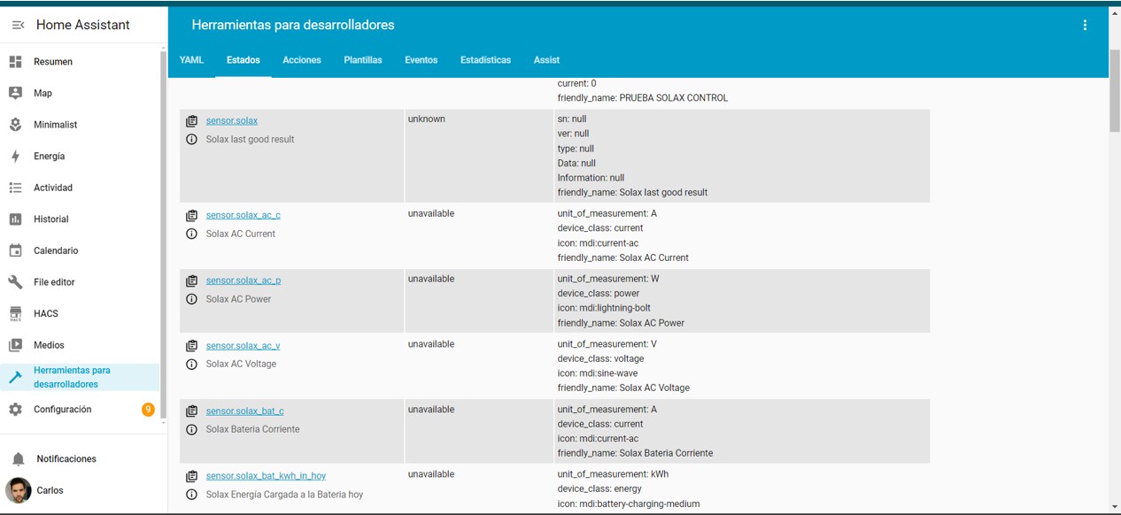Show info for Solax Bateria Corriente
The width and height of the screenshot is (1121, 515).
click(191, 430)
